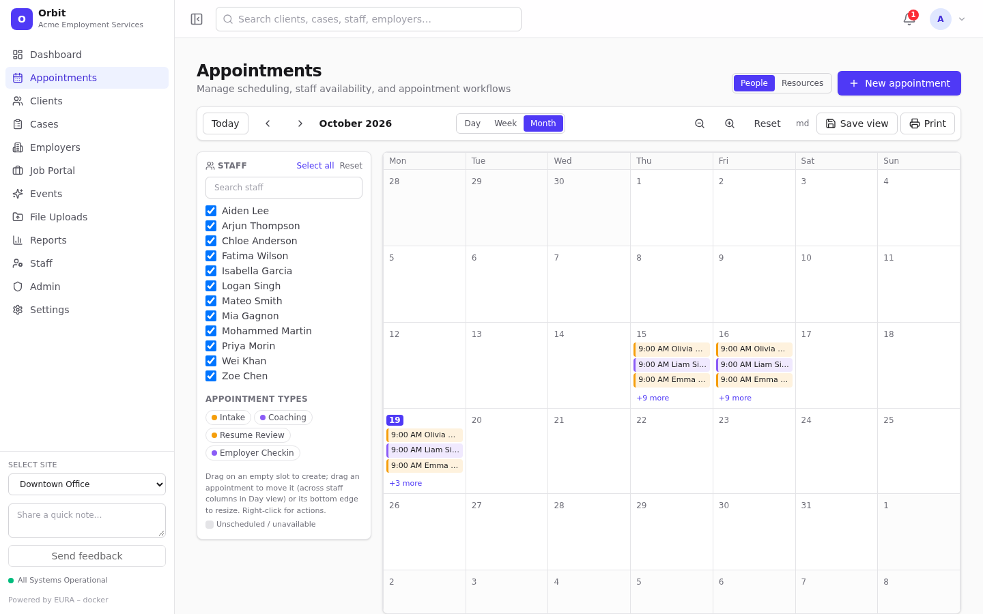
Task: Zoom in the calendar view
Action: coord(730,123)
